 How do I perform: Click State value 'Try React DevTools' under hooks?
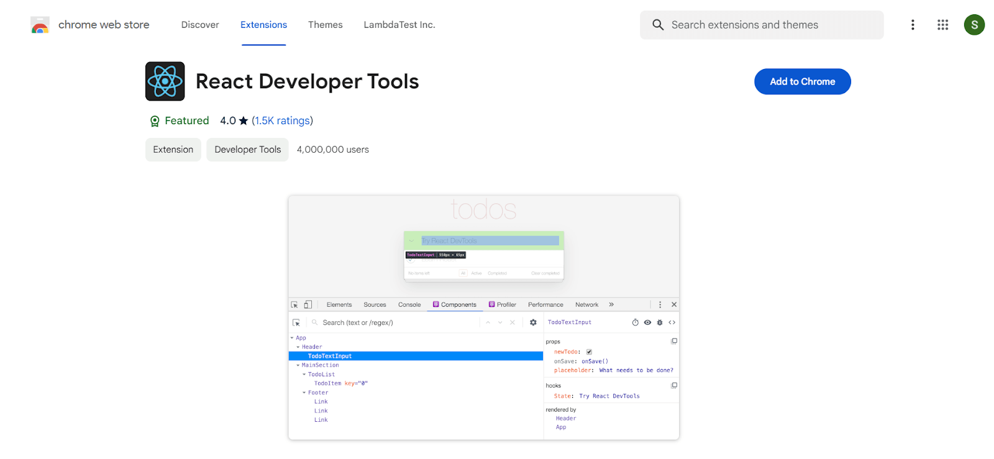(x=609, y=396)
